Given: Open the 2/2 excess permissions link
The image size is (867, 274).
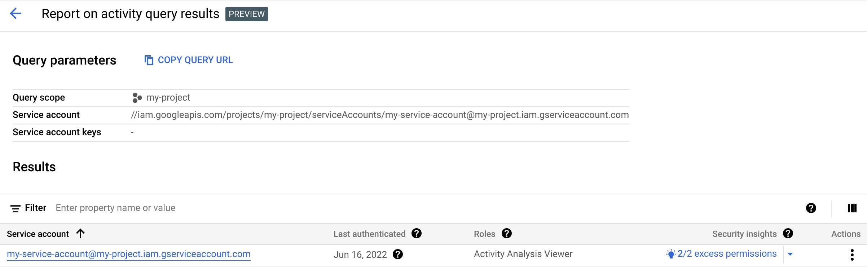Looking at the screenshot, I should click(x=727, y=254).
